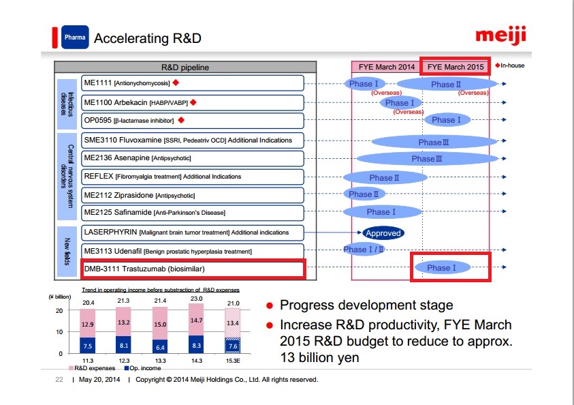Screen dimensions: 574x405
Task: Click the In-house legend diamond marker
Action: tap(497, 65)
